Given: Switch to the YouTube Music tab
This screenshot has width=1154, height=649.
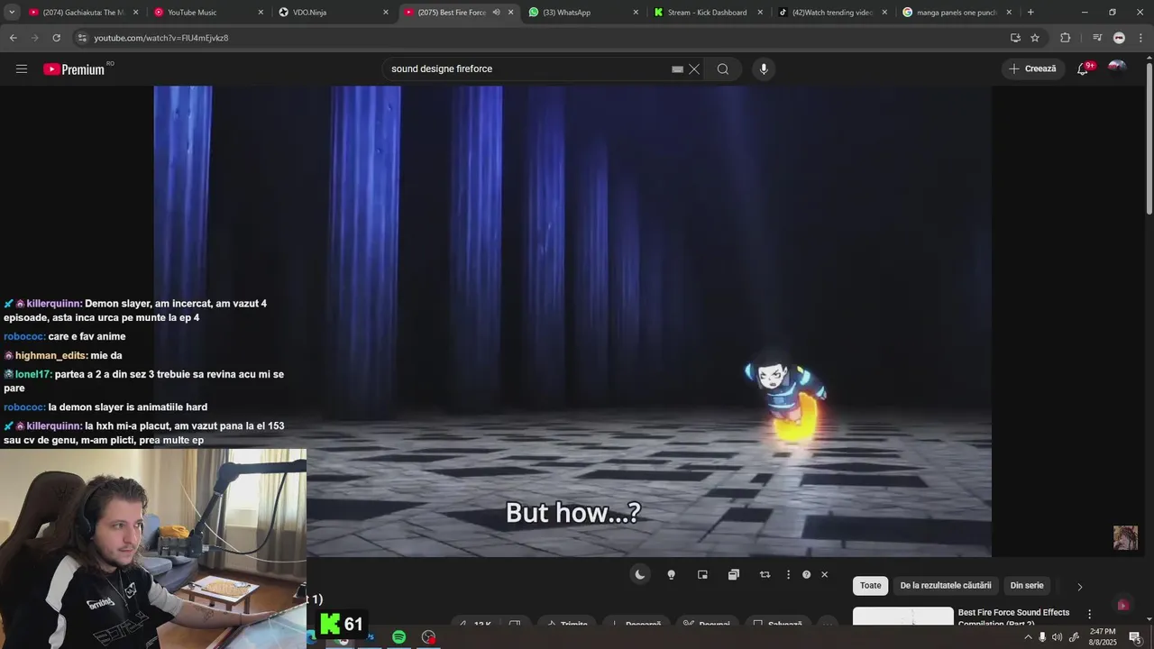Looking at the screenshot, I should tap(209, 13).
